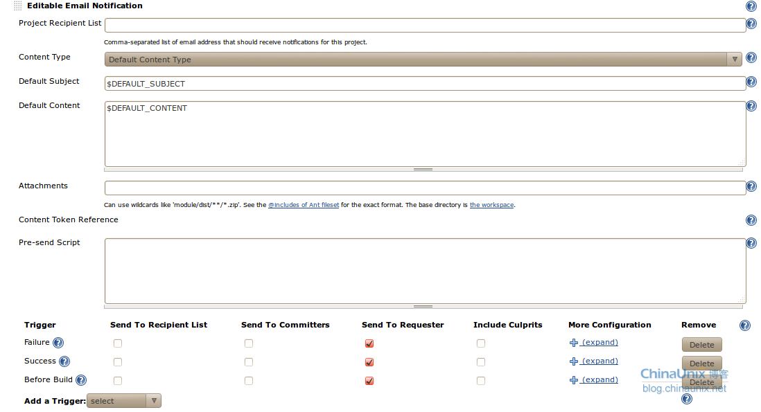Click the Project Recipient List input field
This screenshot has height=412, width=761.
(424, 25)
